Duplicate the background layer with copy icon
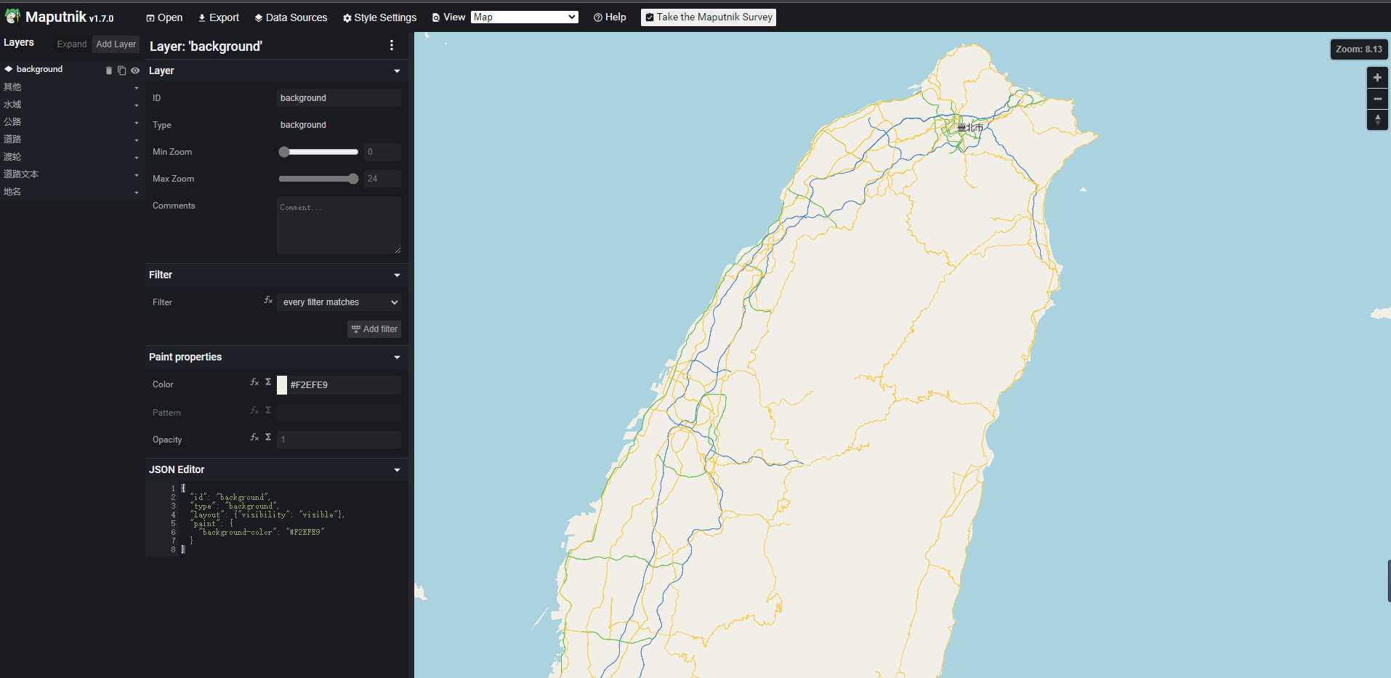This screenshot has width=1391, height=678. [x=121, y=70]
